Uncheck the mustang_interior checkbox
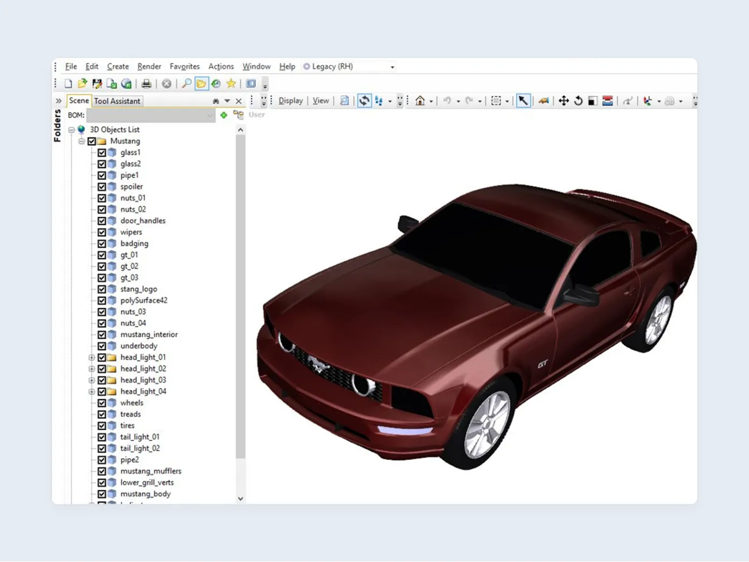 102,335
